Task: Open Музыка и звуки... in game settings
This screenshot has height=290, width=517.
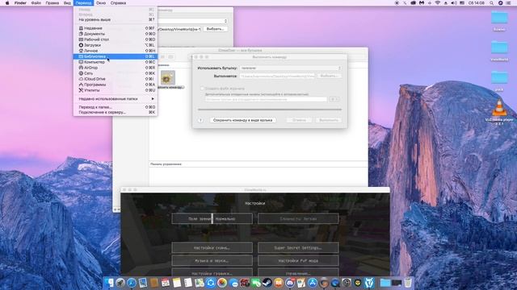Action: pyautogui.click(x=212, y=261)
